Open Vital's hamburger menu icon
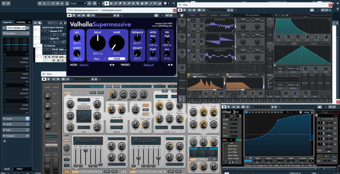340x174 pixels. [x=287, y=15]
